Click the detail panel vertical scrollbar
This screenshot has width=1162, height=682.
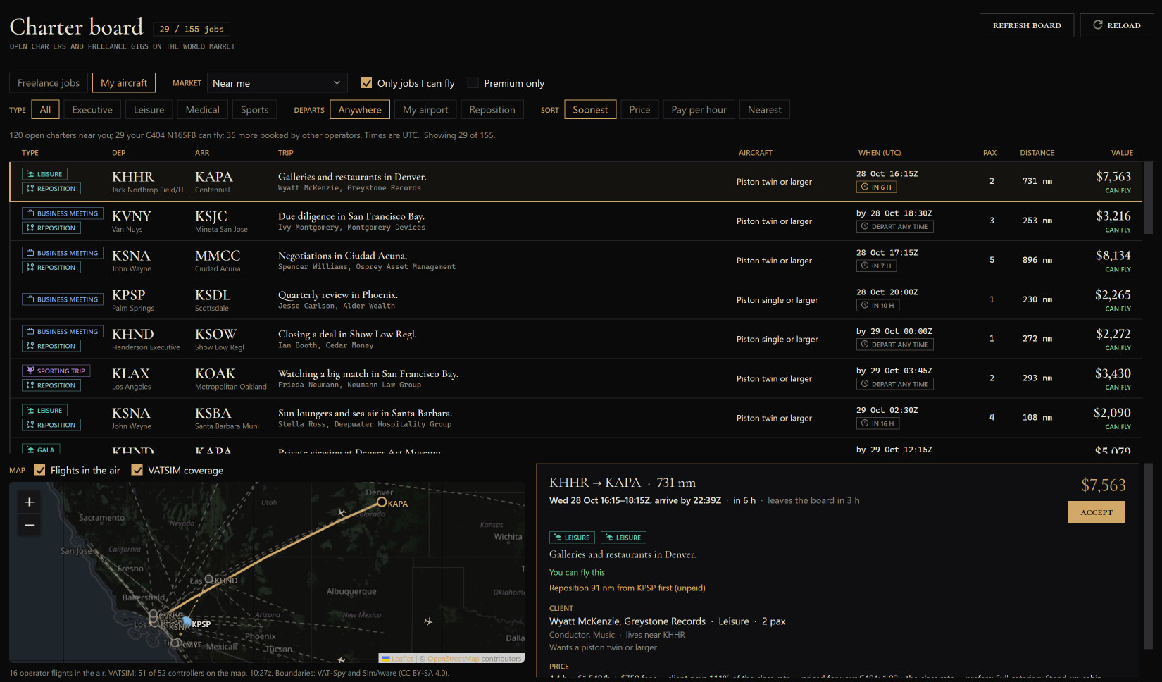click(1148, 557)
